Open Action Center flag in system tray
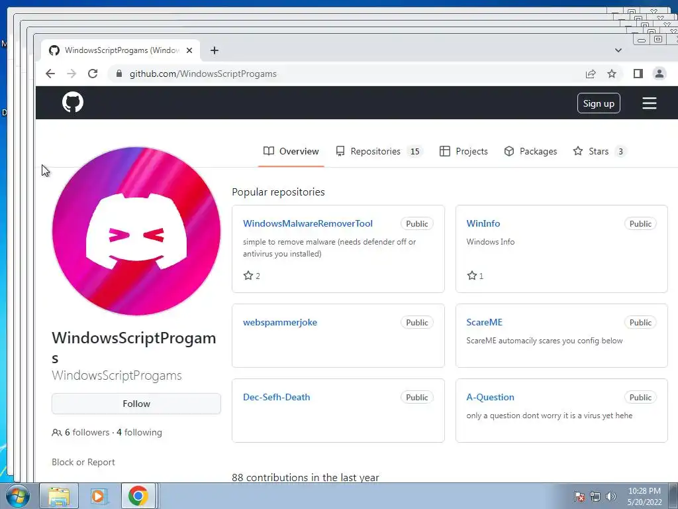The width and height of the screenshot is (678, 509). coord(579,496)
